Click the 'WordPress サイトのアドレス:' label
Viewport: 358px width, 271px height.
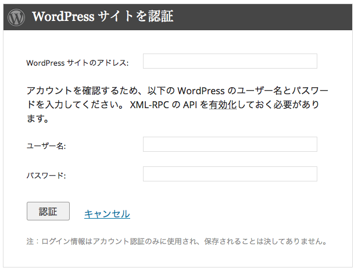pos(77,63)
